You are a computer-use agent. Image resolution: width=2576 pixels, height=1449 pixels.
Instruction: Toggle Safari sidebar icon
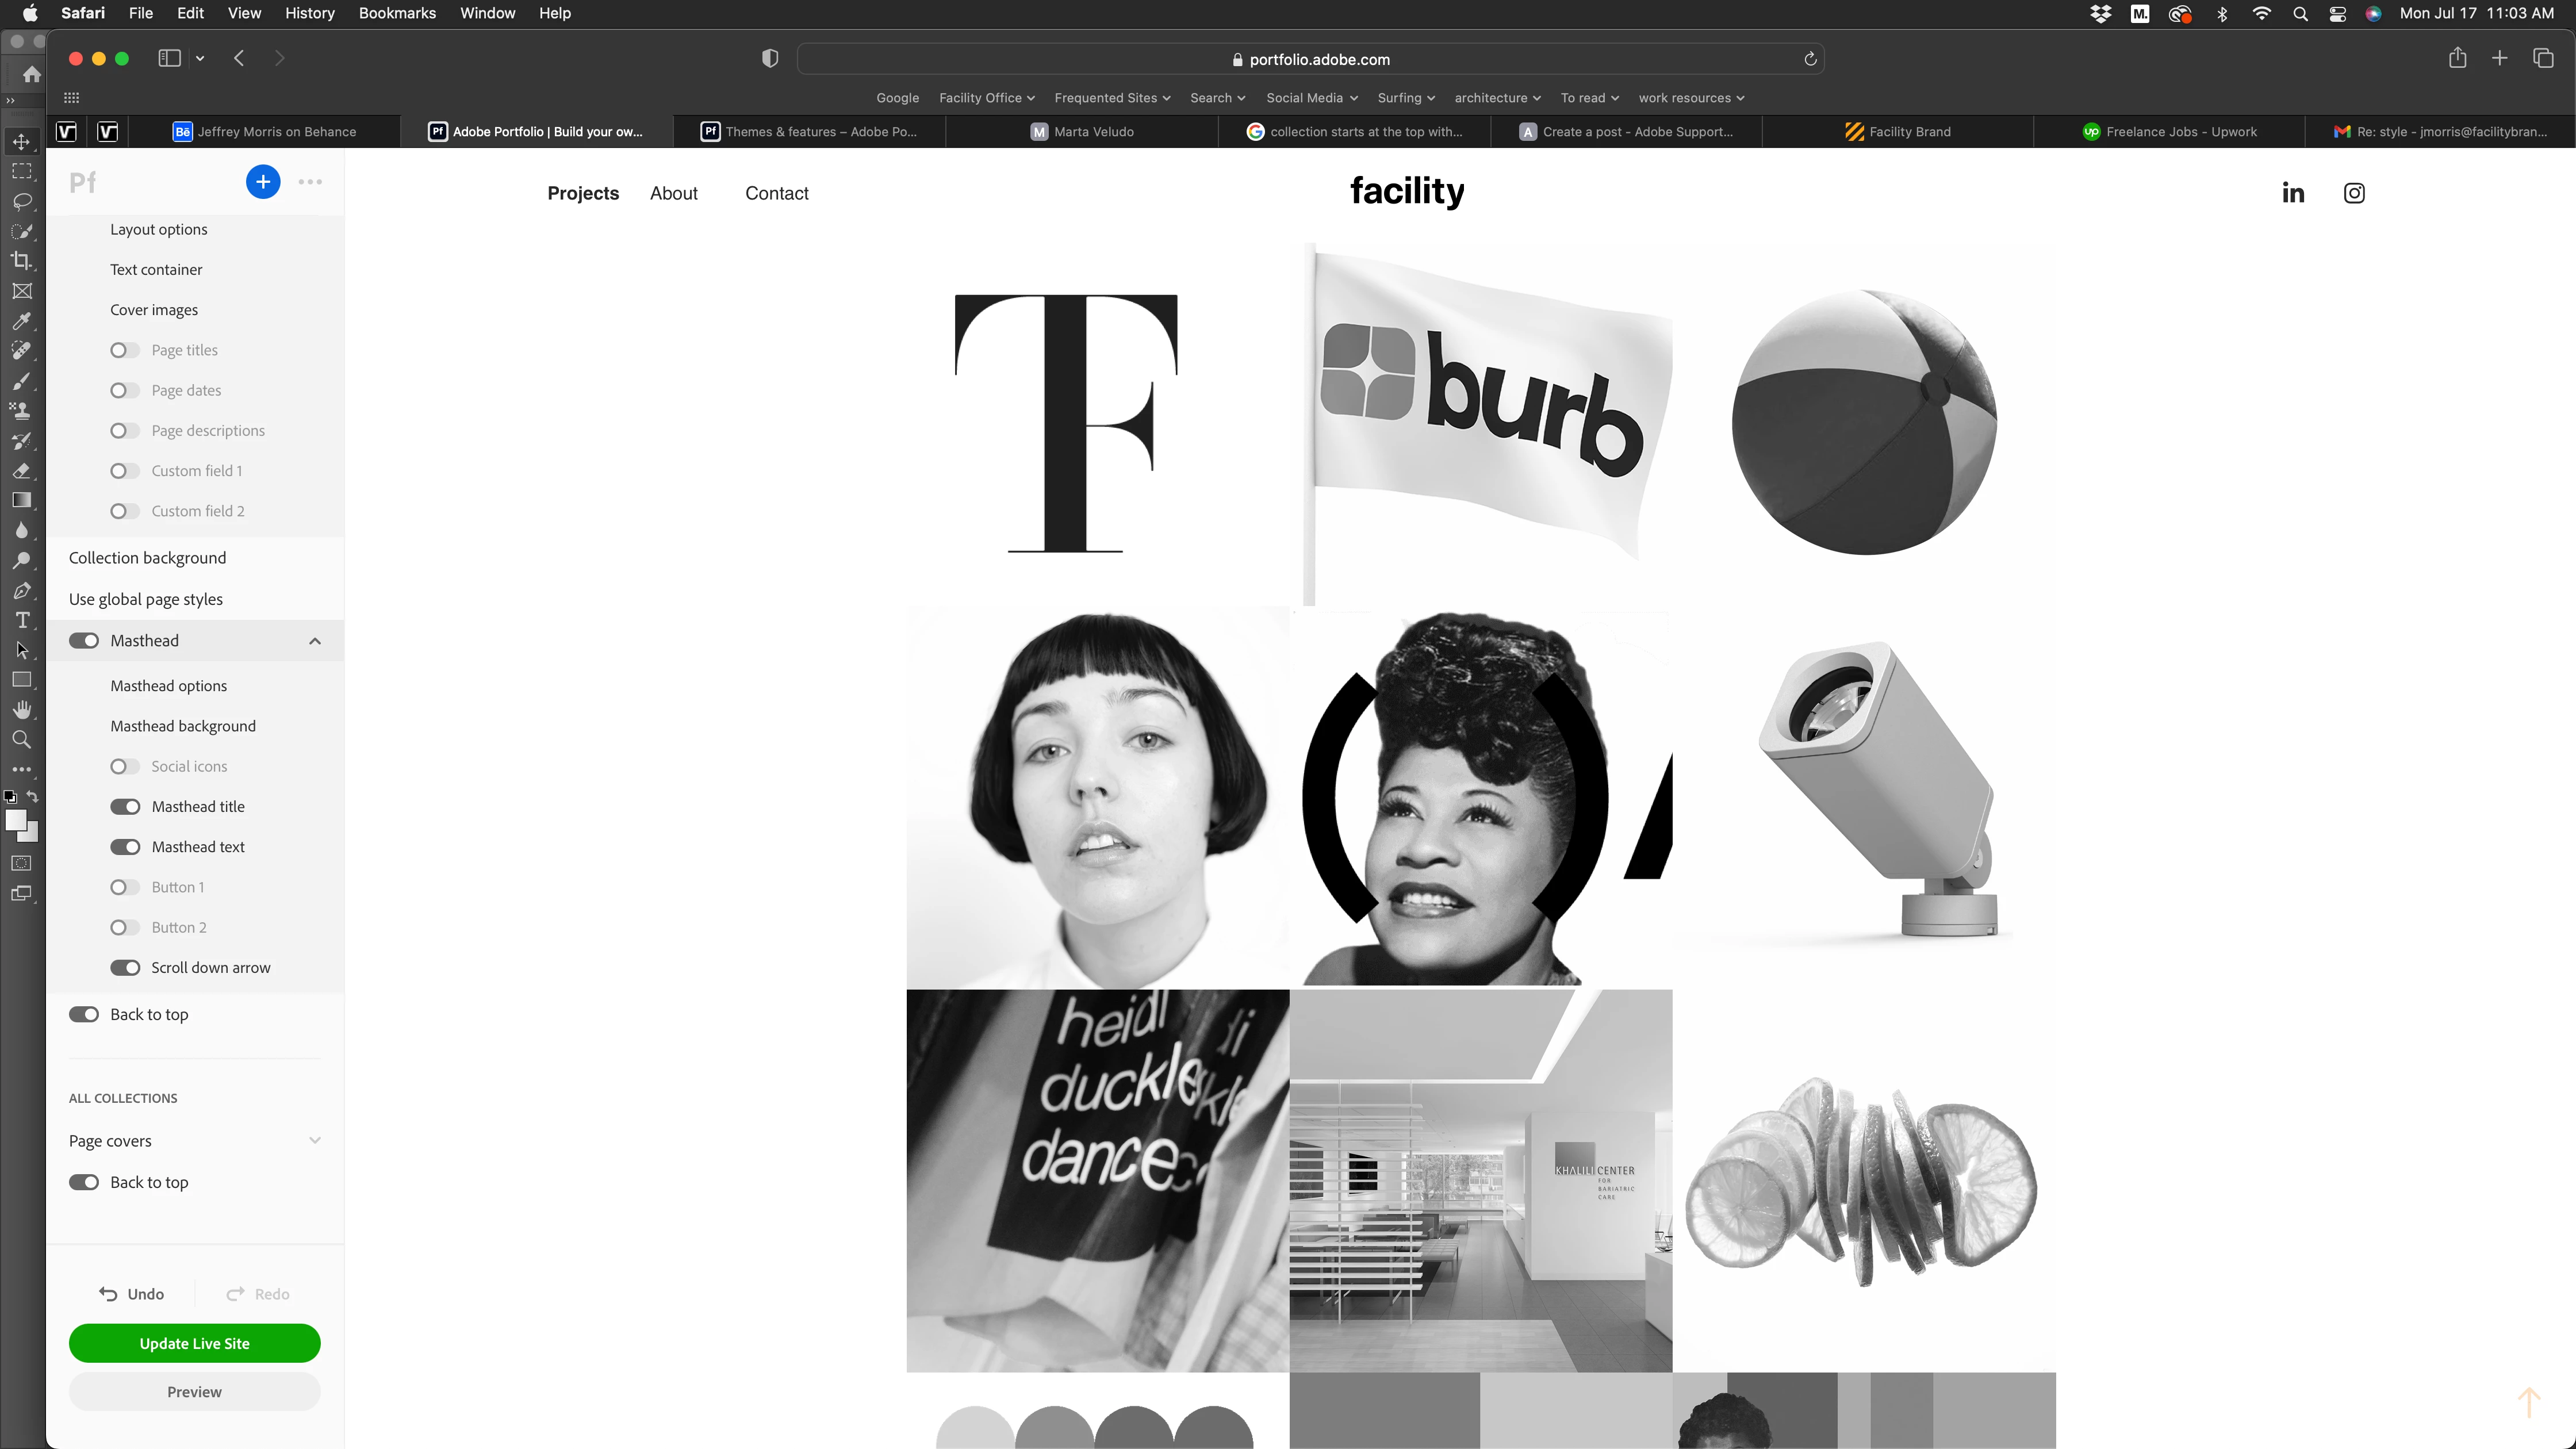click(169, 58)
